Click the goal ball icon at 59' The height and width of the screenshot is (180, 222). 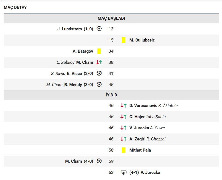(99, 161)
